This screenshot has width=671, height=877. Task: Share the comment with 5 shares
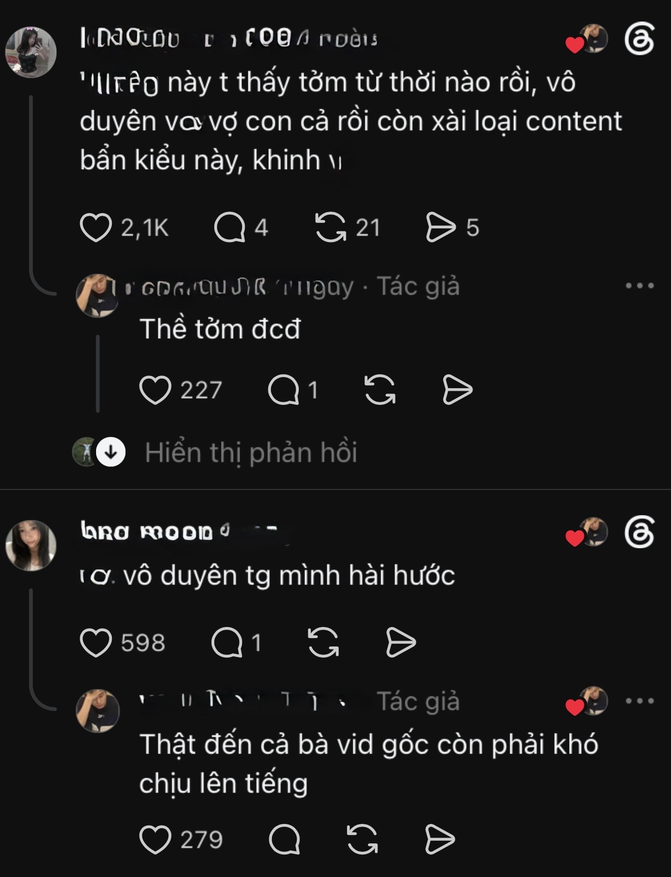440,227
